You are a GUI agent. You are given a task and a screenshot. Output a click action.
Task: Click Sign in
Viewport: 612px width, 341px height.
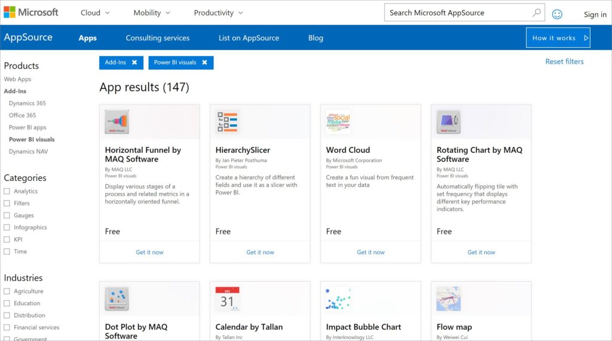[x=595, y=14]
